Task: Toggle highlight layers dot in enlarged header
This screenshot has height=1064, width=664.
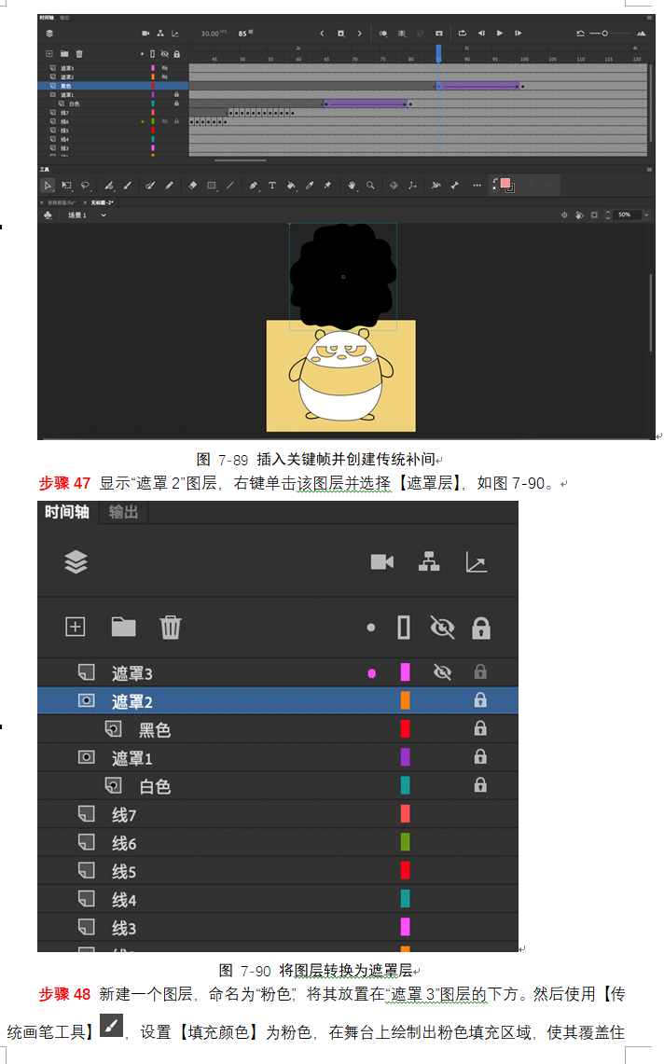Action: click(370, 628)
